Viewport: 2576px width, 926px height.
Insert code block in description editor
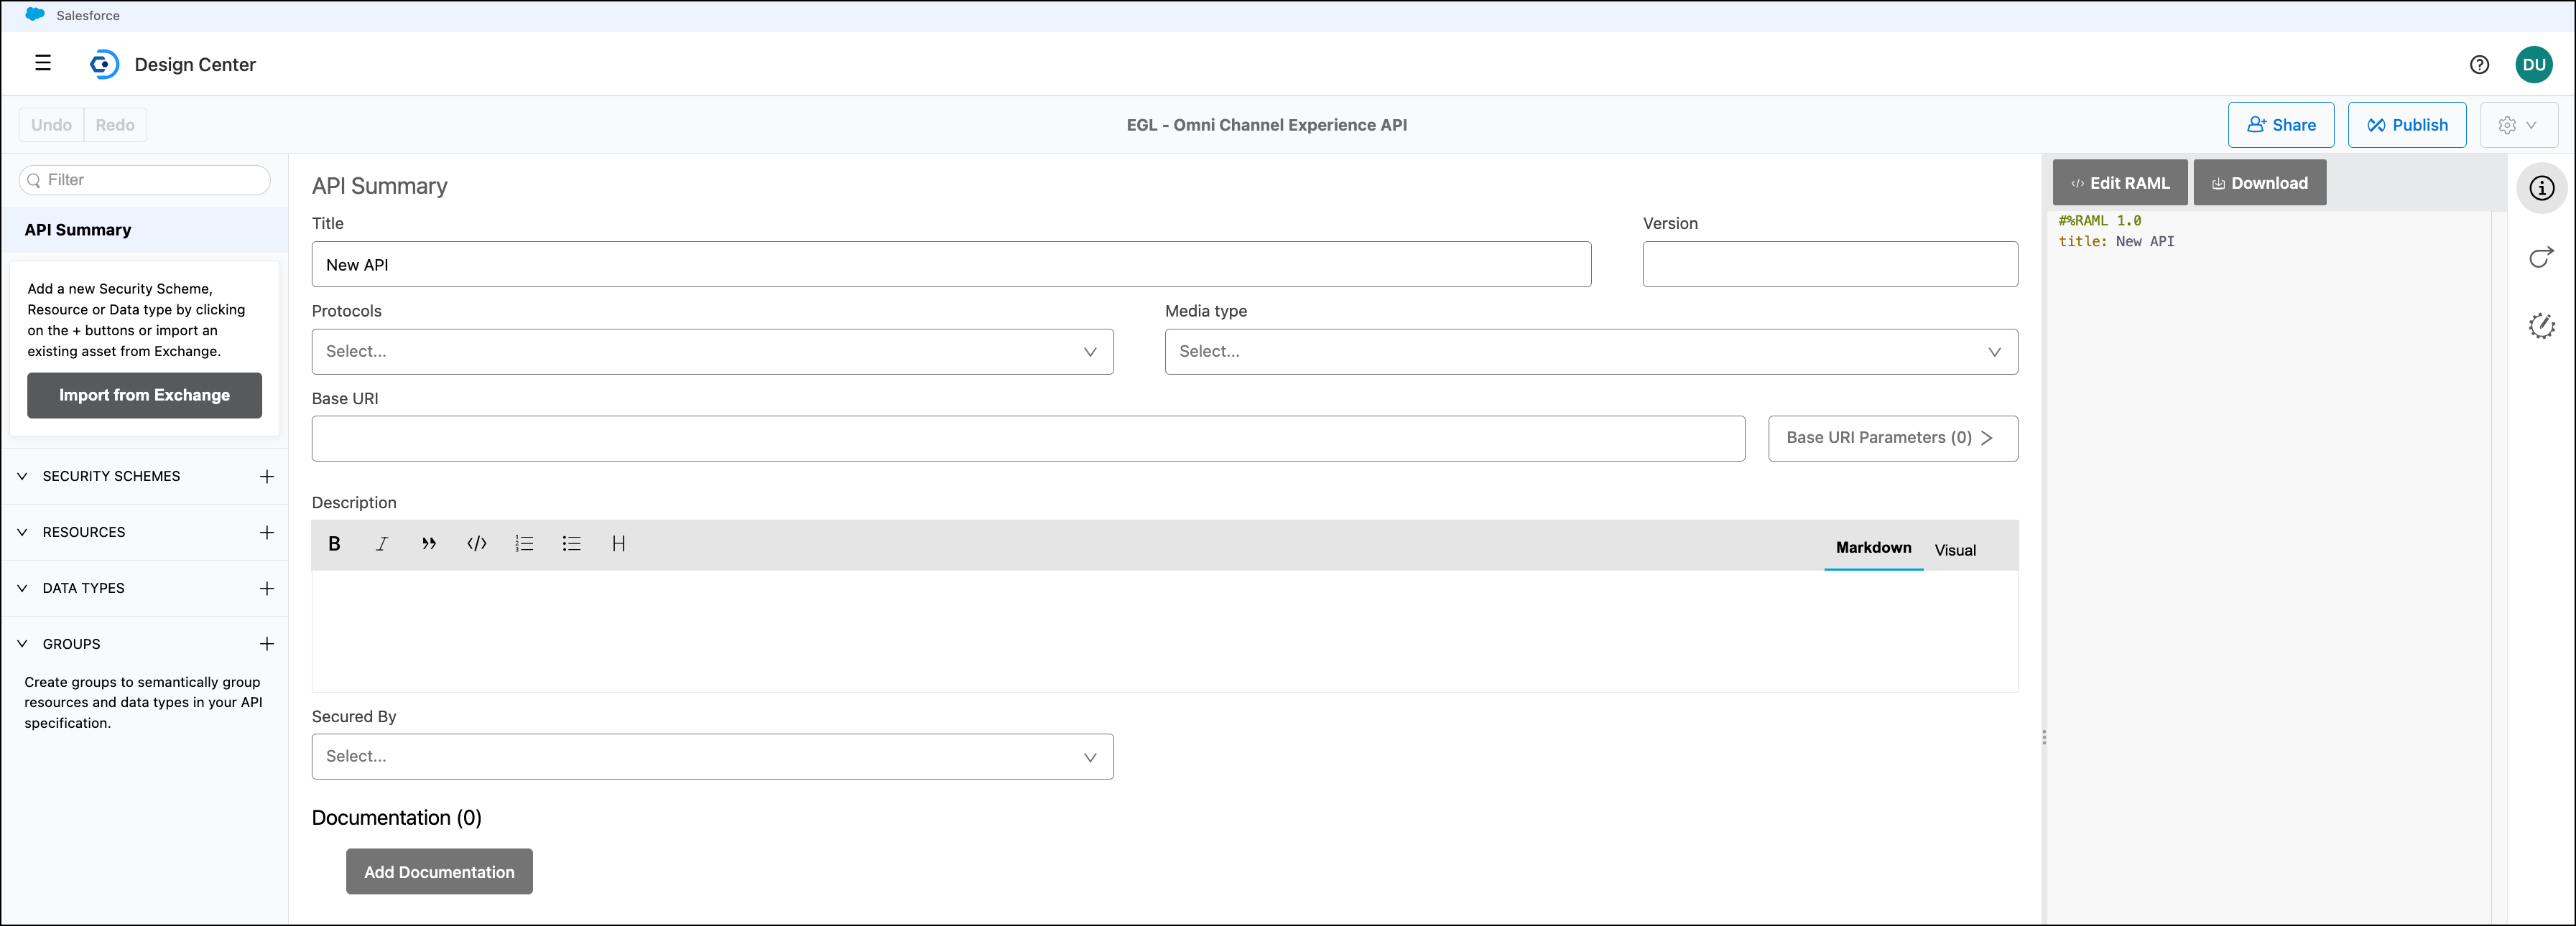[477, 543]
